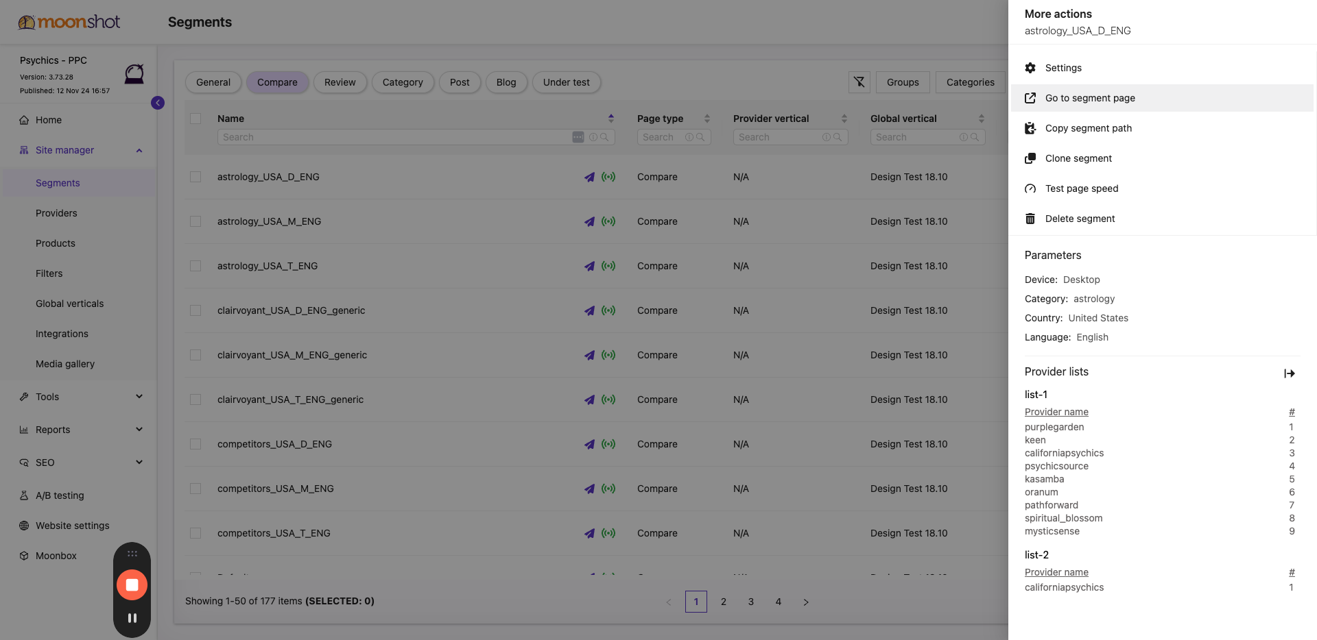
Task: Go to page 4 in pagination
Action: click(x=779, y=602)
